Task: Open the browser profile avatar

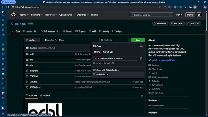Action: pyautogui.click(x=195, y=7)
